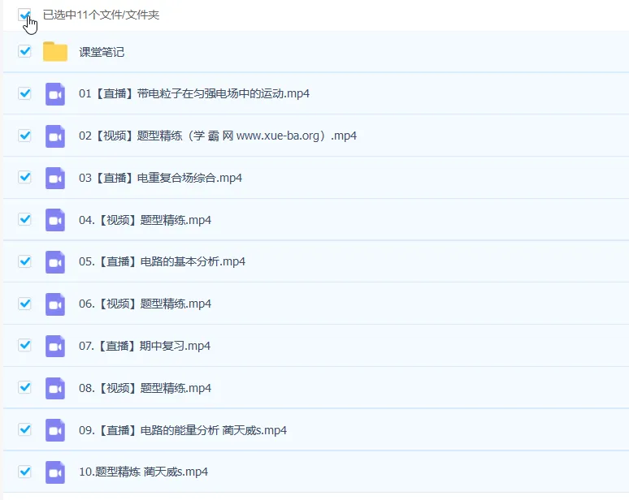Open file 03【直播】电重复合场综合.mp4
Viewport: 629px width, 500px height.
(160, 178)
